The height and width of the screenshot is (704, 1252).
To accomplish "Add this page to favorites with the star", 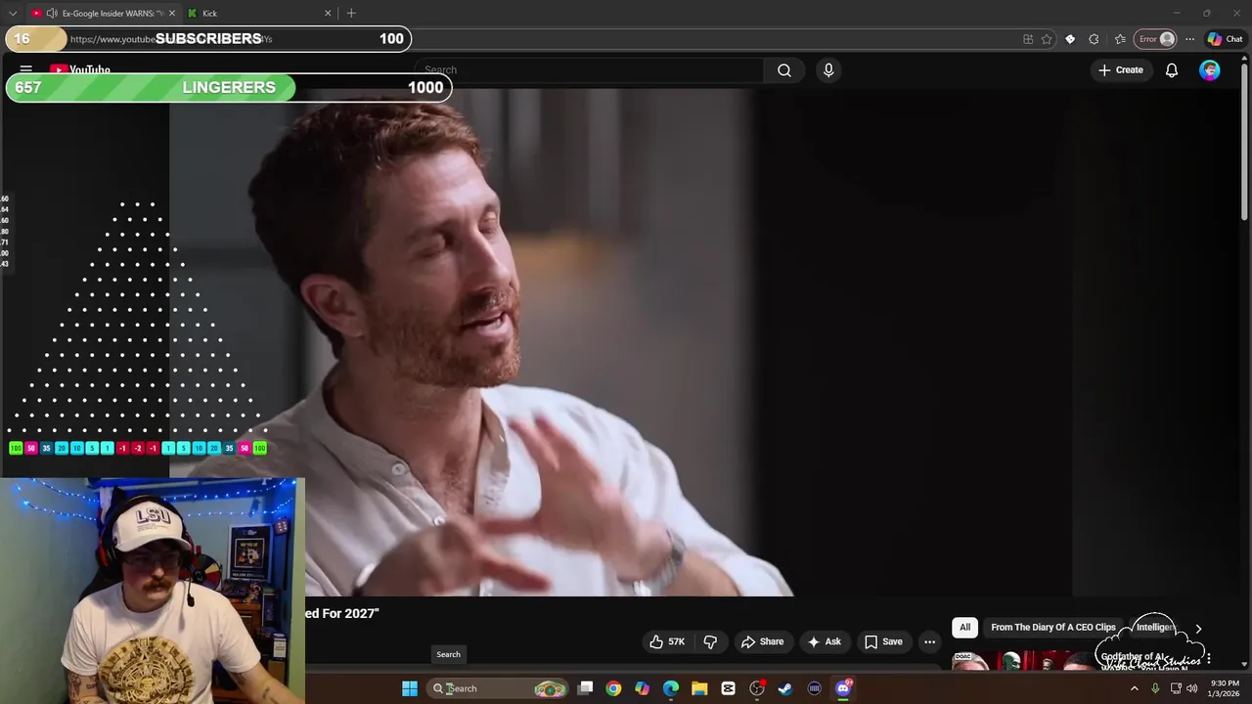I will click(x=1047, y=39).
